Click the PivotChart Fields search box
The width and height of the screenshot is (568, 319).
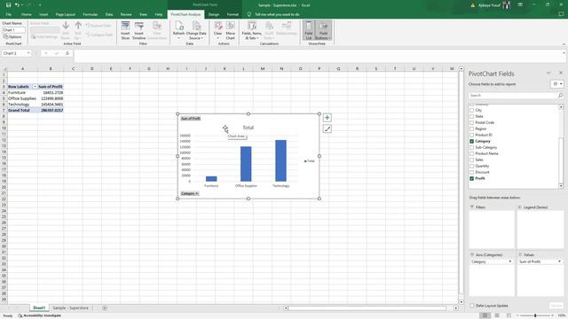tap(513, 96)
